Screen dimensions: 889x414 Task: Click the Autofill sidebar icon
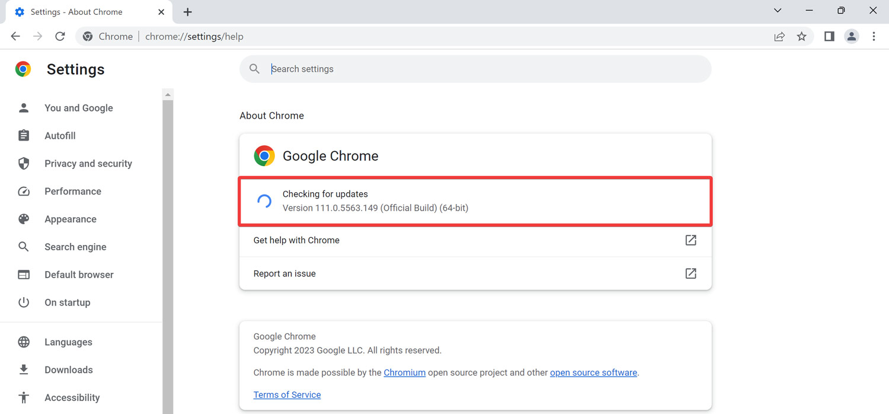click(24, 135)
